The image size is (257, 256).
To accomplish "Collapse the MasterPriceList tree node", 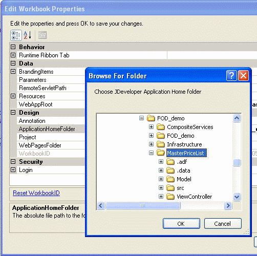I will [x=151, y=153].
